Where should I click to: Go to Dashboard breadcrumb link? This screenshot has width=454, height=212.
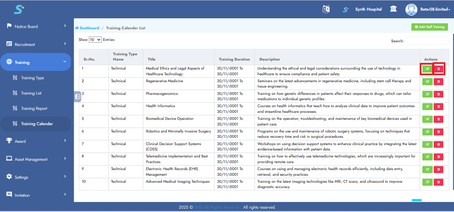89,28
